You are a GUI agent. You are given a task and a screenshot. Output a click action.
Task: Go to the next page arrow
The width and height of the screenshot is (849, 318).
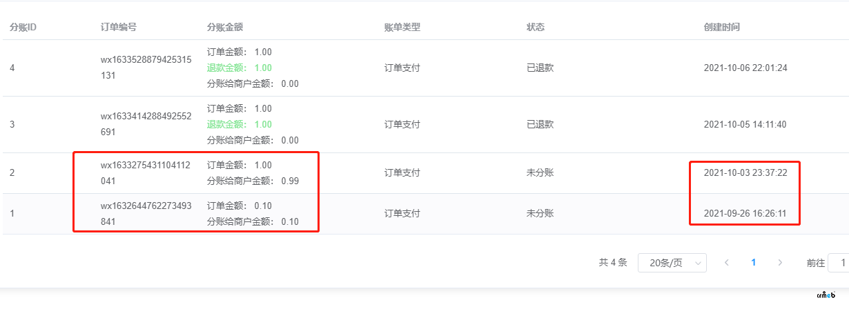[780, 262]
